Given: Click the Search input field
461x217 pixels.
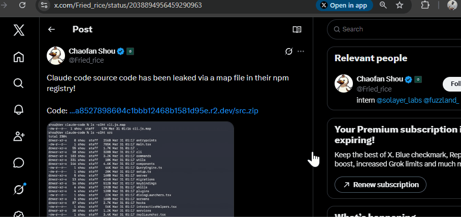Looking at the screenshot, I should click(394, 29).
